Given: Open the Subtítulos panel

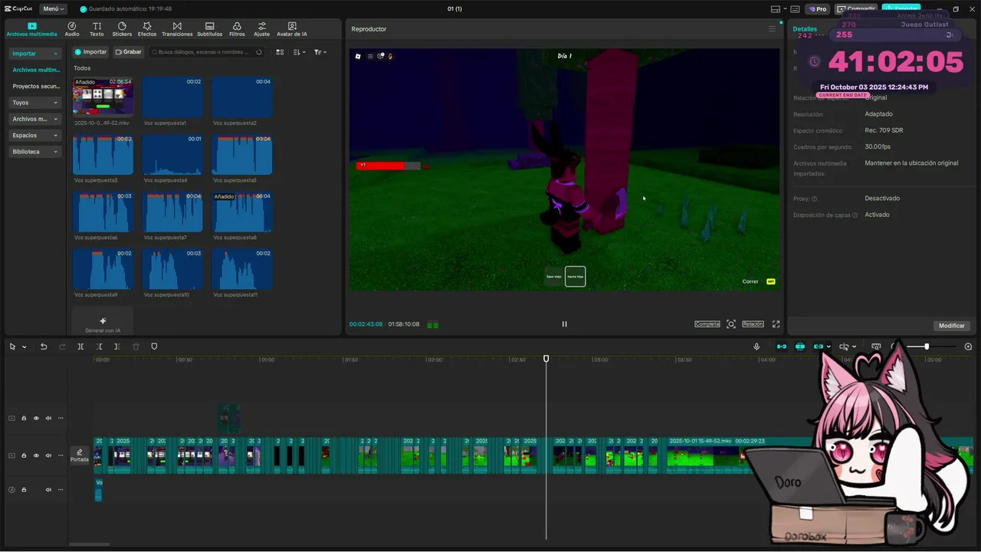Looking at the screenshot, I should pyautogui.click(x=209, y=29).
